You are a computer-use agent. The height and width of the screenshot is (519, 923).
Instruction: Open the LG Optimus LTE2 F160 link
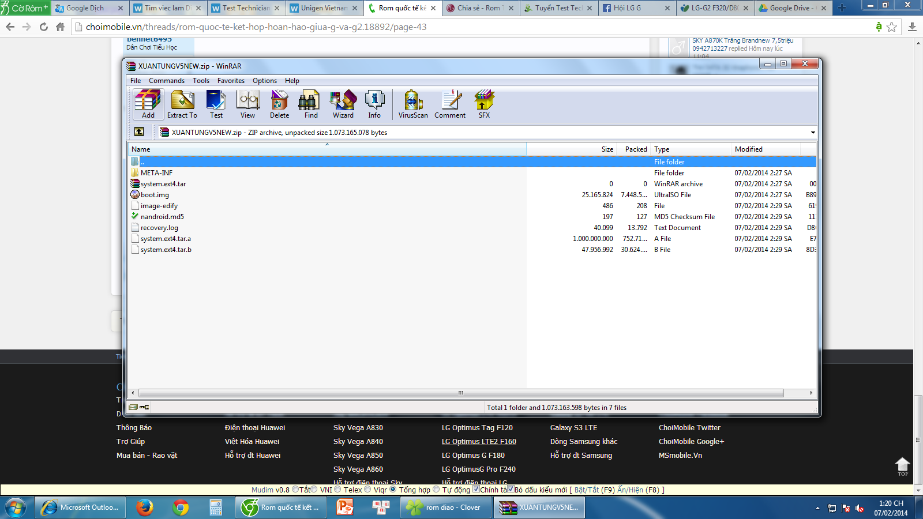coord(479,442)
